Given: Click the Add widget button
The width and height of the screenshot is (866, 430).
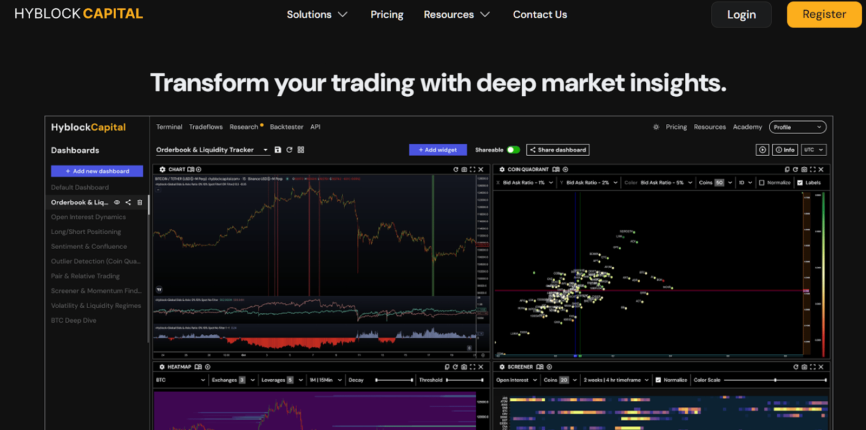Looking at the screenshot, I should [438, 150].
